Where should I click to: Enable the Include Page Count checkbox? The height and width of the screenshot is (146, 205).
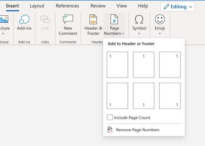pyautogui.click(x=110, y=117)
